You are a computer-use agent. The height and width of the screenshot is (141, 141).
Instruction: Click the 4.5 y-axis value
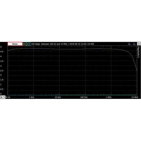[2, 52]
